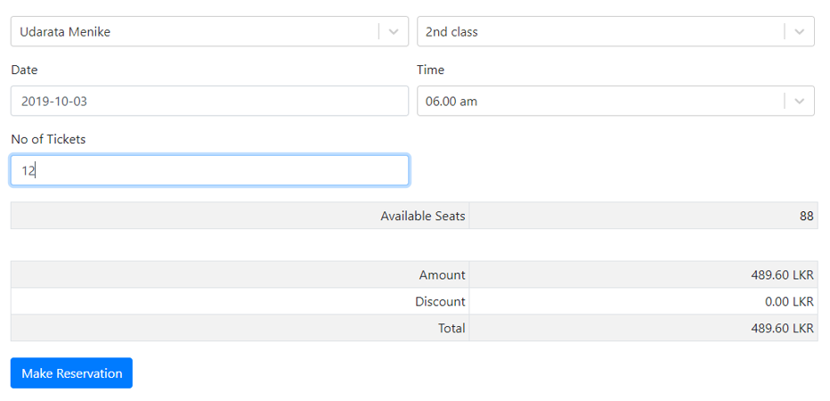Click the Date field label
The image size is (830, 401).
[x=24, y=70]
